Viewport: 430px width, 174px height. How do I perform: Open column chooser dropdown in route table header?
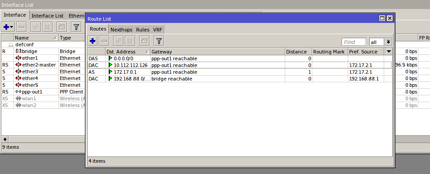(x=389, y=52)
